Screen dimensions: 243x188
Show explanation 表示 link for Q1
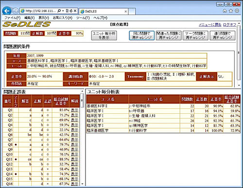(x=74, y=110)
